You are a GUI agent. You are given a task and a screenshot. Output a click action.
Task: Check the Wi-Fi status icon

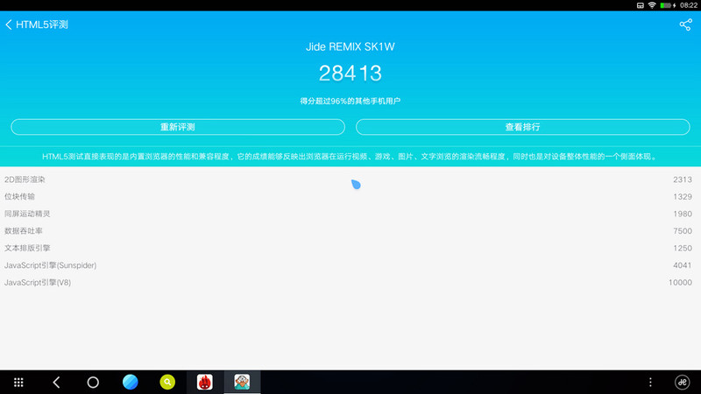pyautogui.click(x=652, y=5)
